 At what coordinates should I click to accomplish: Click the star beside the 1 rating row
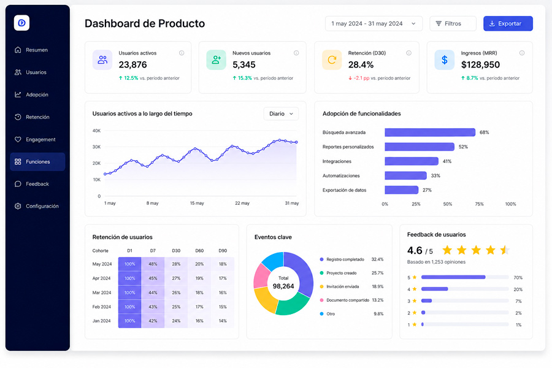pos(415,324)
